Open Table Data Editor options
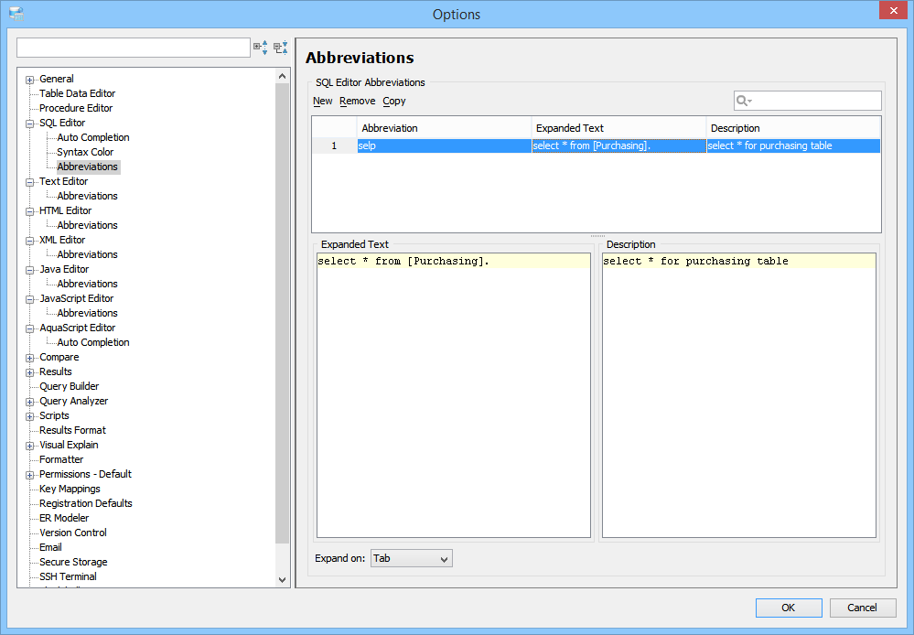This screenshot has height=635, width=914. (78, 93)
